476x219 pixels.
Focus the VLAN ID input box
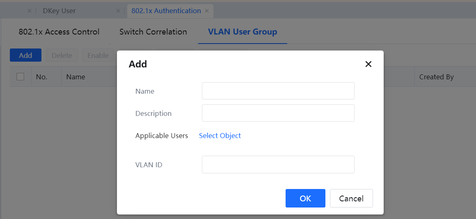[278, 164]
